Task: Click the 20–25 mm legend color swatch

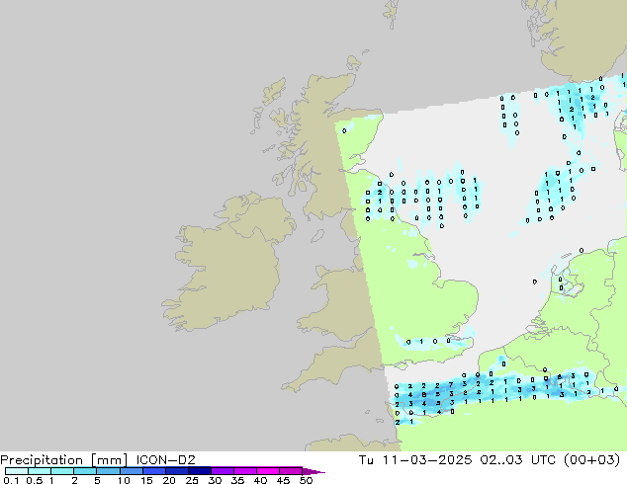Action: coord(176,471)
